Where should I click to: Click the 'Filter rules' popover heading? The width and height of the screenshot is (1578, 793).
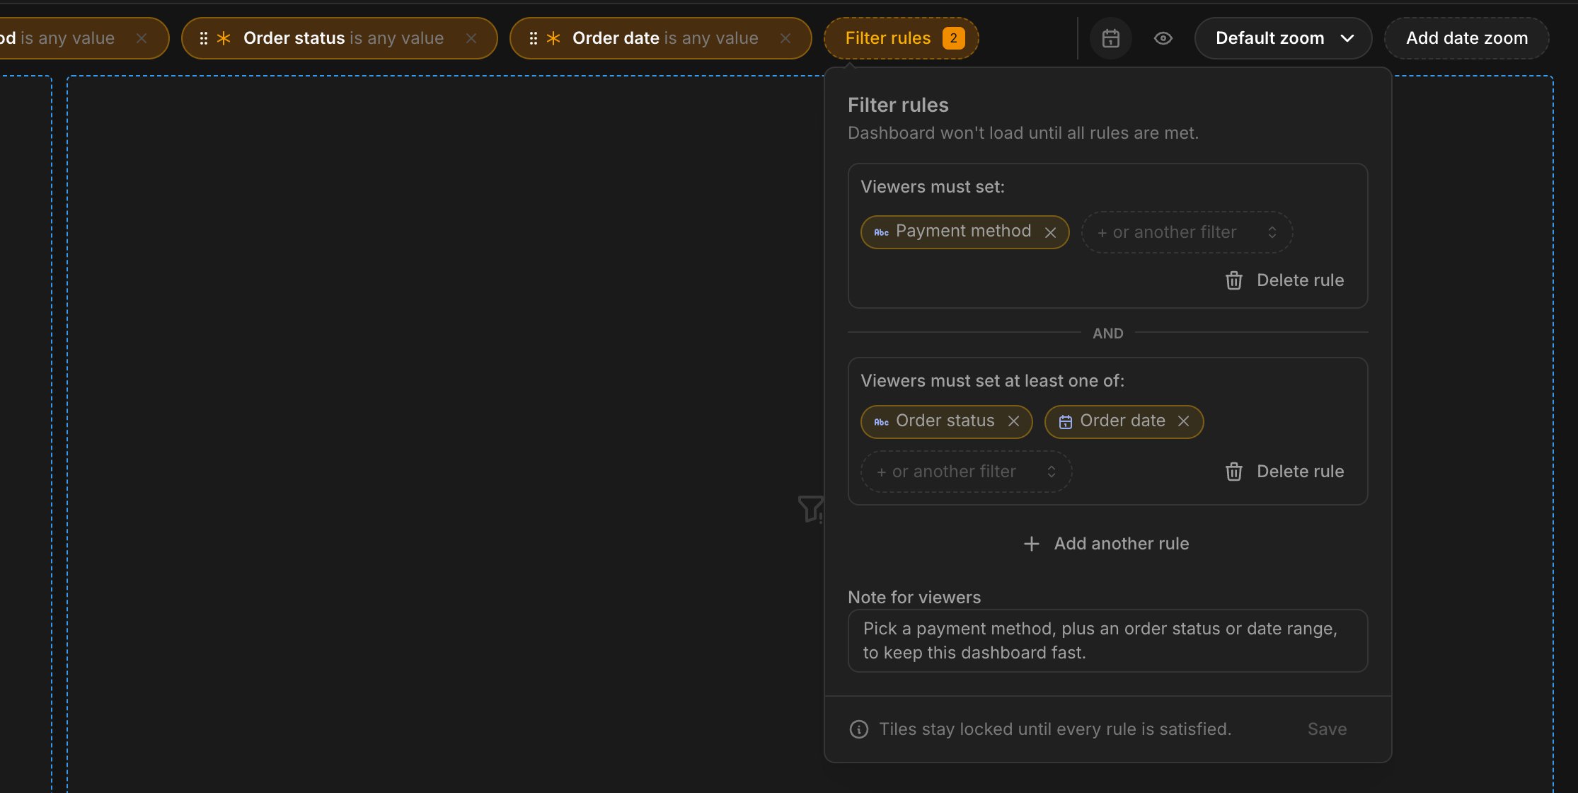tap(898, 105)
